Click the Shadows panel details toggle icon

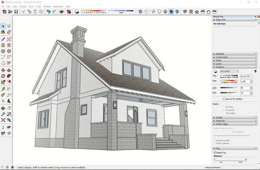click(x=255, y=71)
